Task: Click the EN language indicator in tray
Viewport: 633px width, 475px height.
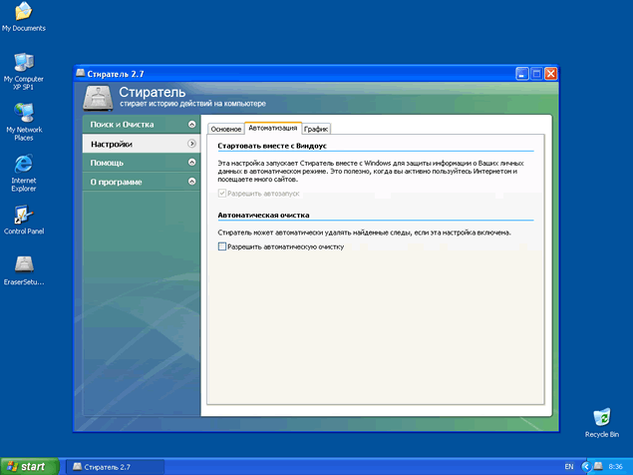Action: (568, 466)
